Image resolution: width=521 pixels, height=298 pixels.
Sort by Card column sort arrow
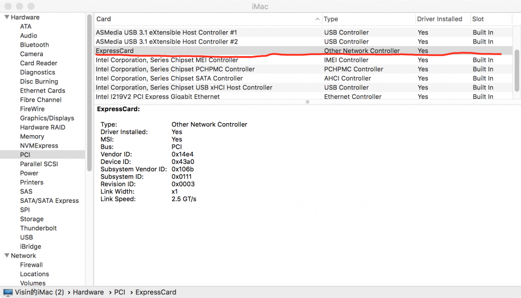[317, 19]
